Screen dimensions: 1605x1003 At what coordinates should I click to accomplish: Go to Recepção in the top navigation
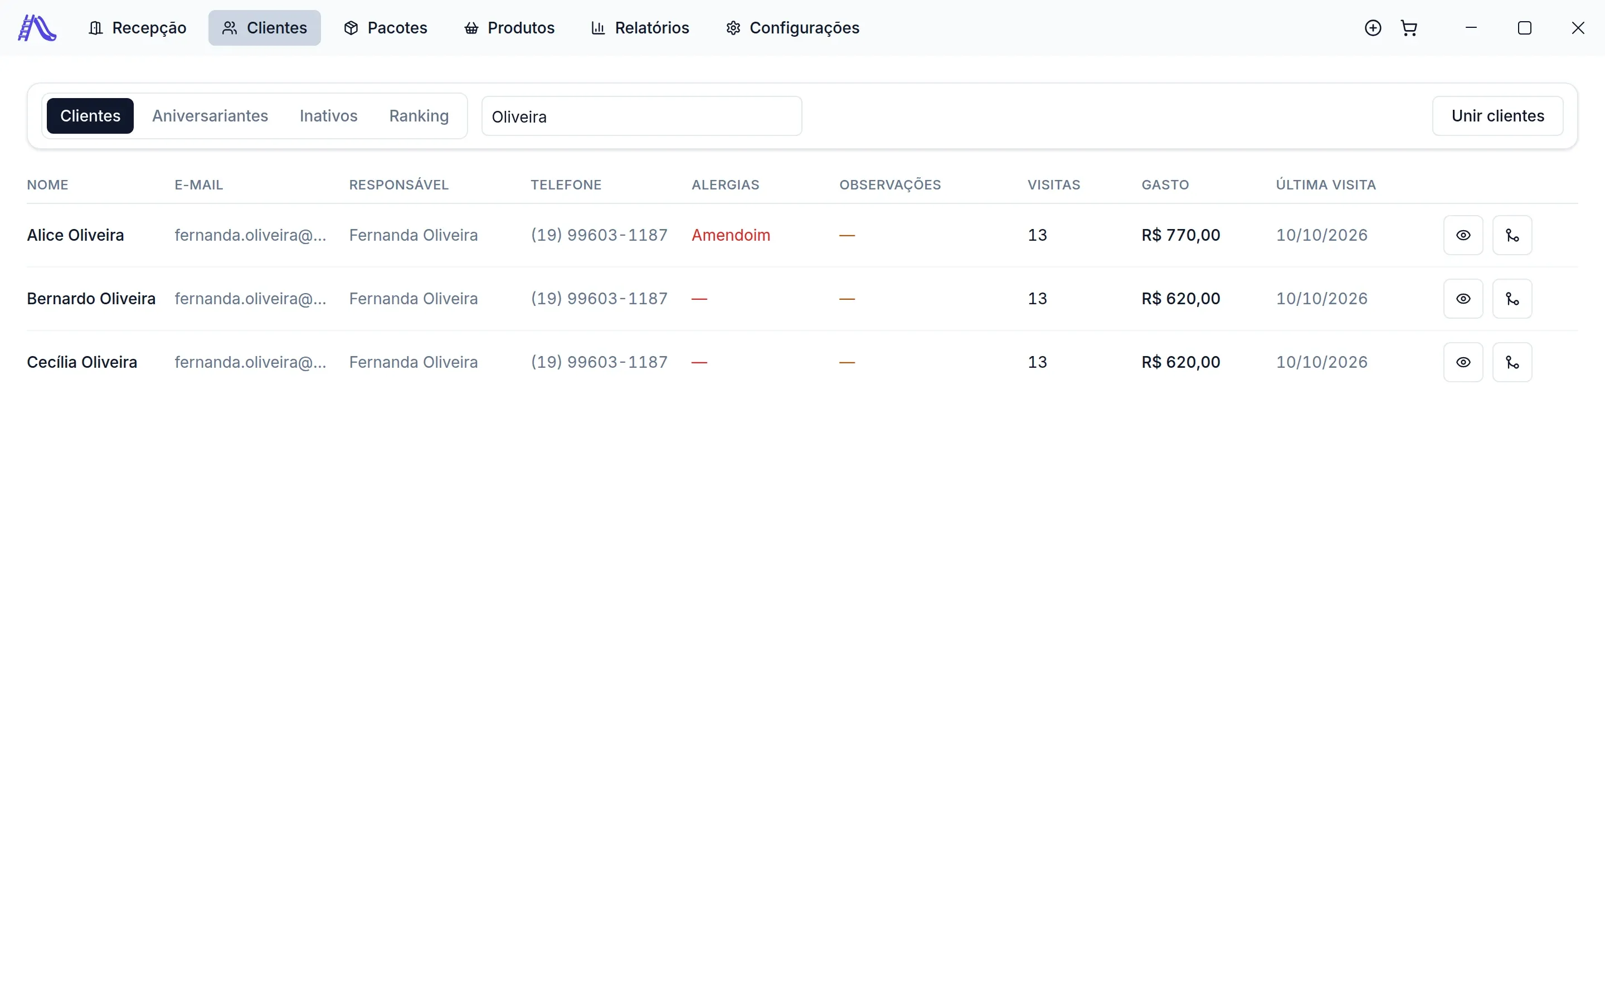click(137, 28)
